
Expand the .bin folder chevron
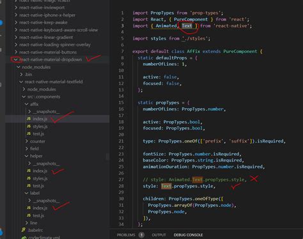[x=21, y=74]
